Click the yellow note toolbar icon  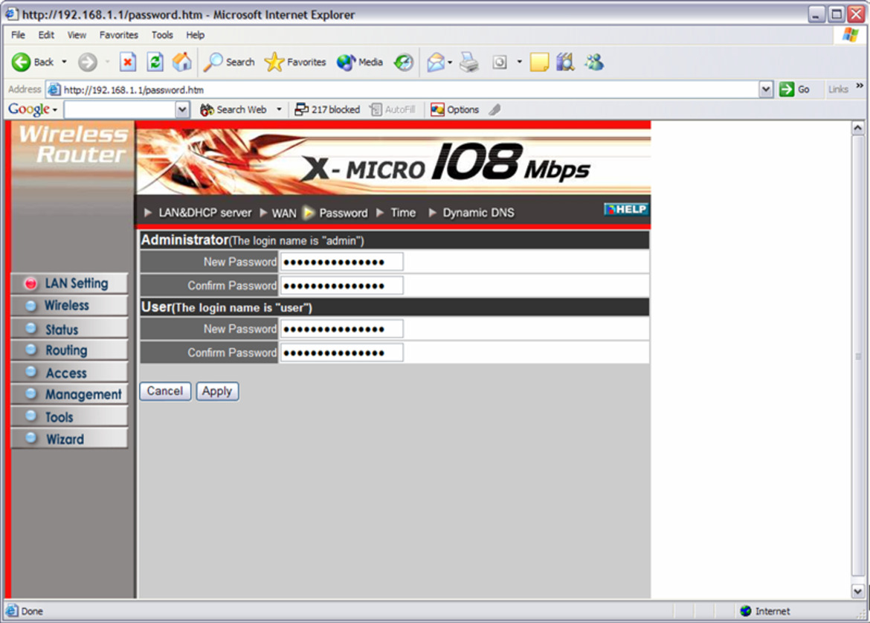(539, 62)
